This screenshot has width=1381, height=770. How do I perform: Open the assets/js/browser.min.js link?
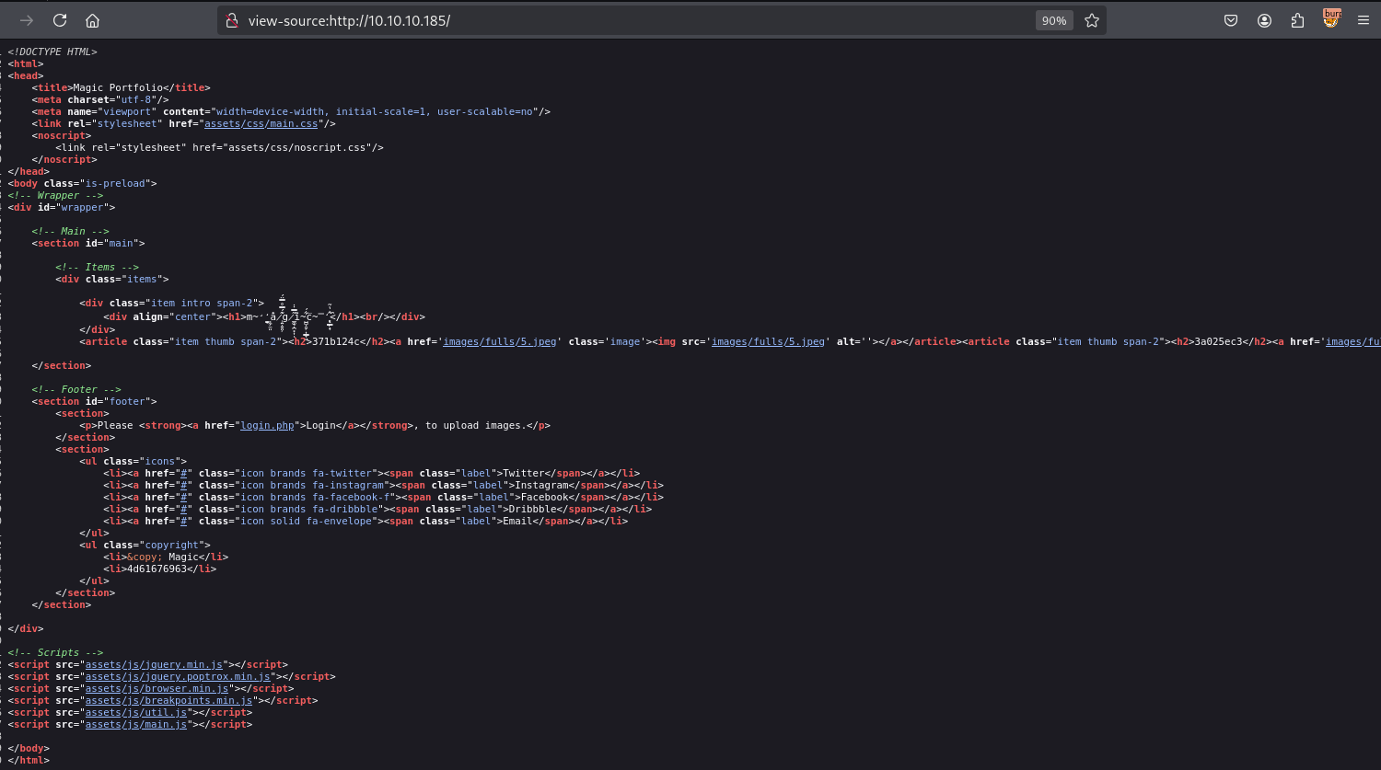point(157,688)
